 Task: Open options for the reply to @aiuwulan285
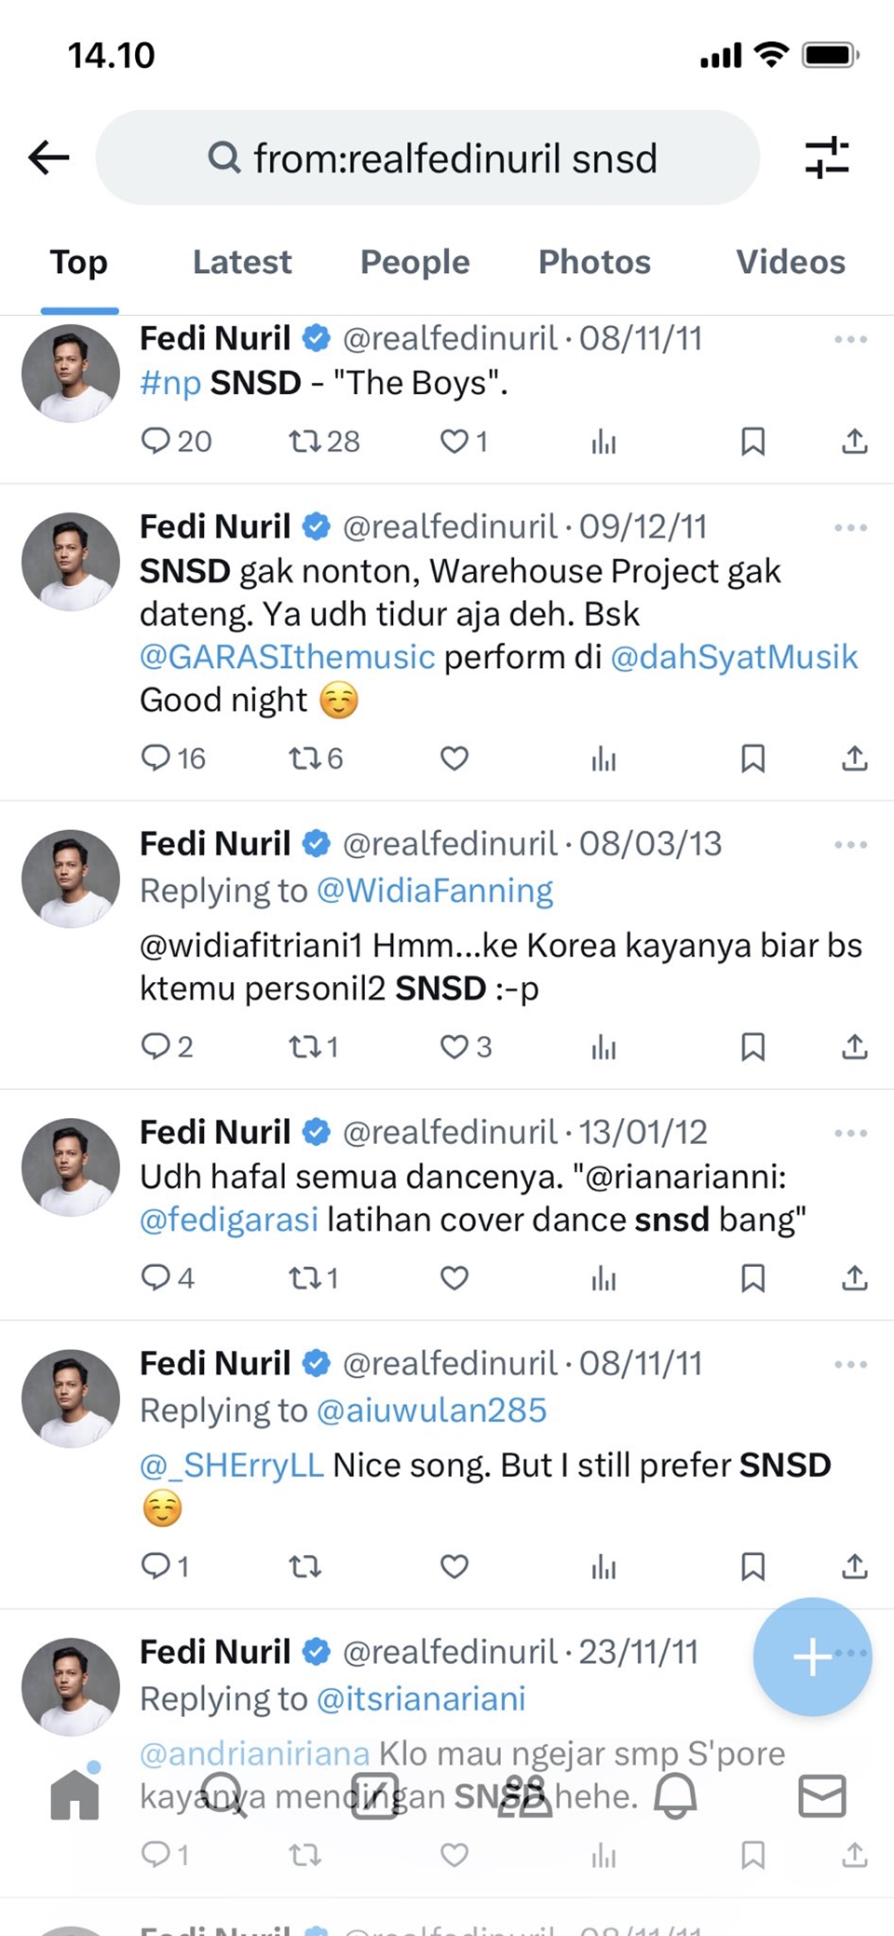(850, 1364)
